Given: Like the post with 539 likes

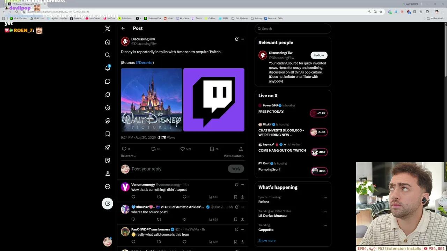Looking at the screenshot, I should 185,149.
